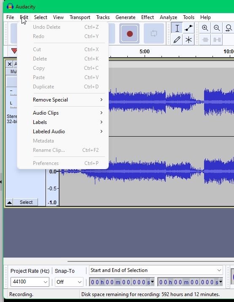The image size is (234, 302).
Task: Click the vertical scale at -0.5
Action: (53, 188)
